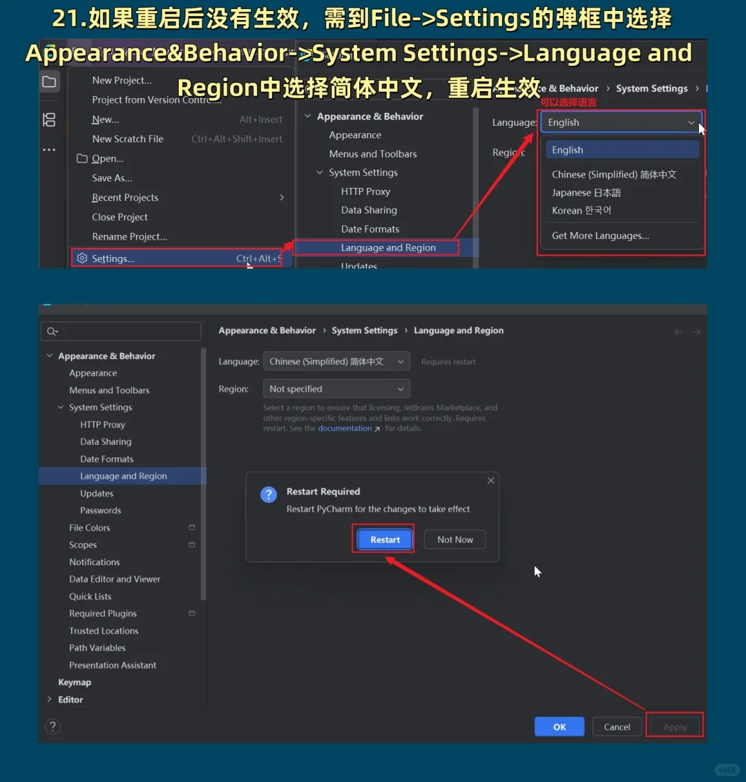This screenshot has height=782, width=746.
Task: Choose Close Project menu entry
Action: click(x=119, y=217)
